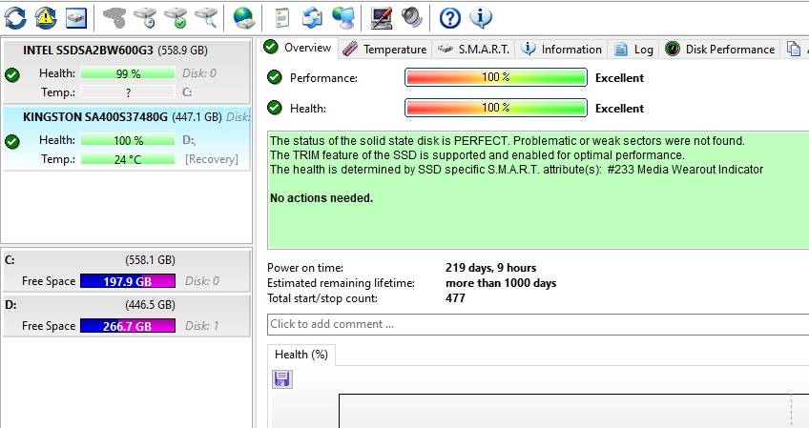Open the Disk Performance tab

pos(719,49)
